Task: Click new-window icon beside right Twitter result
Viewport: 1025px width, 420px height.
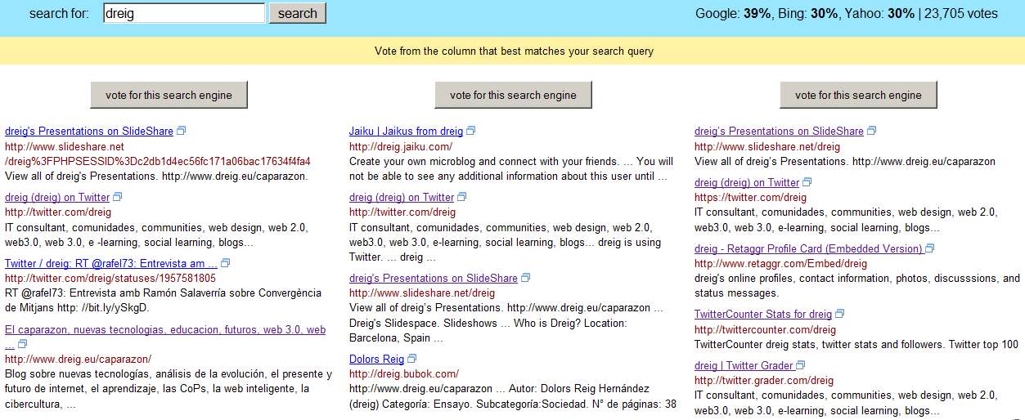Action: 807,182
